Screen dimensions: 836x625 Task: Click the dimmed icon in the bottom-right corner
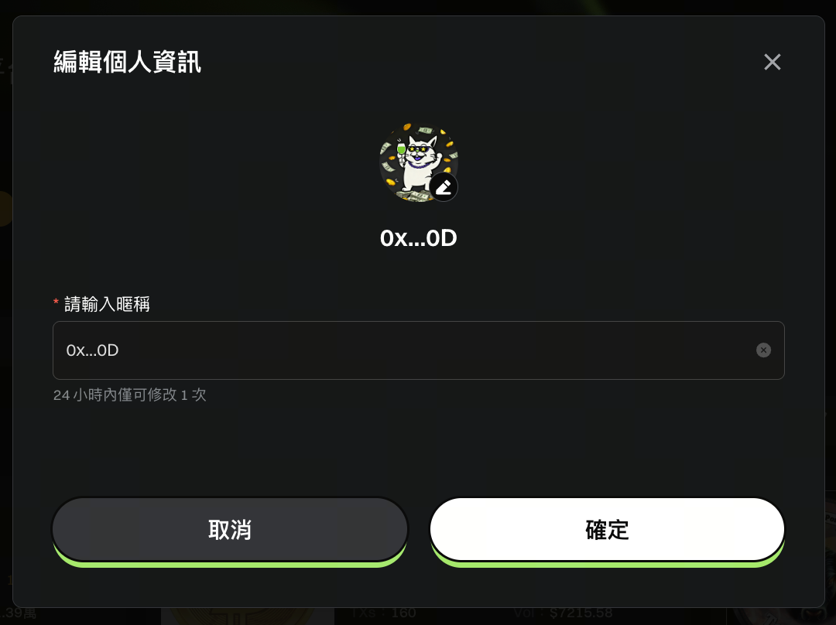click(813, 616)
